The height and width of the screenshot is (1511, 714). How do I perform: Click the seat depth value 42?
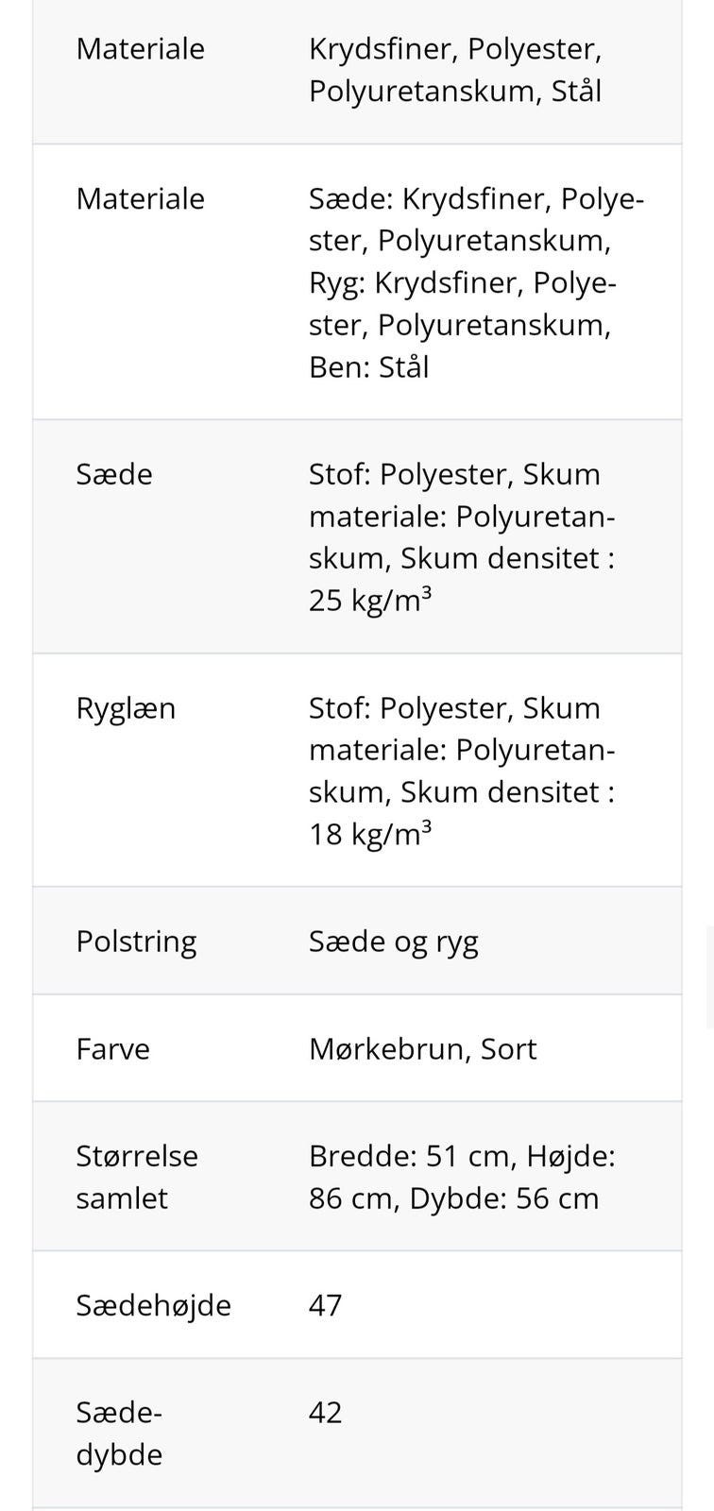click(325, 1413)
